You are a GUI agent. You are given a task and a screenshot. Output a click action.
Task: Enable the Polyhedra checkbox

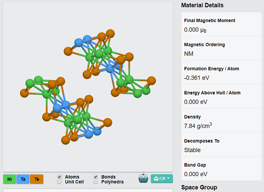pyautogui.click(x=96, y=182)
